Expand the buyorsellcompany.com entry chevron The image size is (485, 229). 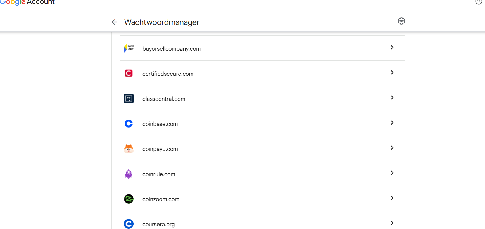click(x=392, y=48)
